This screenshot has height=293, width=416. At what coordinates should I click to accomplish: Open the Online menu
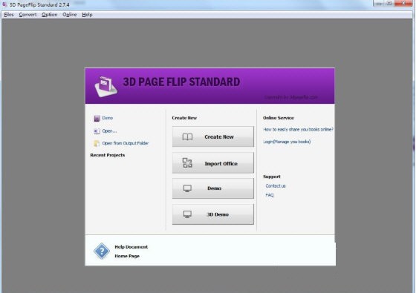[70, 15]
